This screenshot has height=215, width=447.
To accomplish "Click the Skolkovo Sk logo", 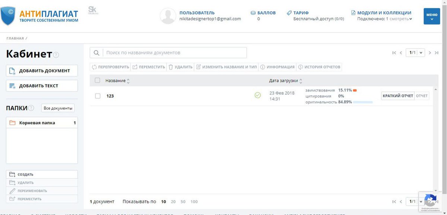I will coord(93,10).
